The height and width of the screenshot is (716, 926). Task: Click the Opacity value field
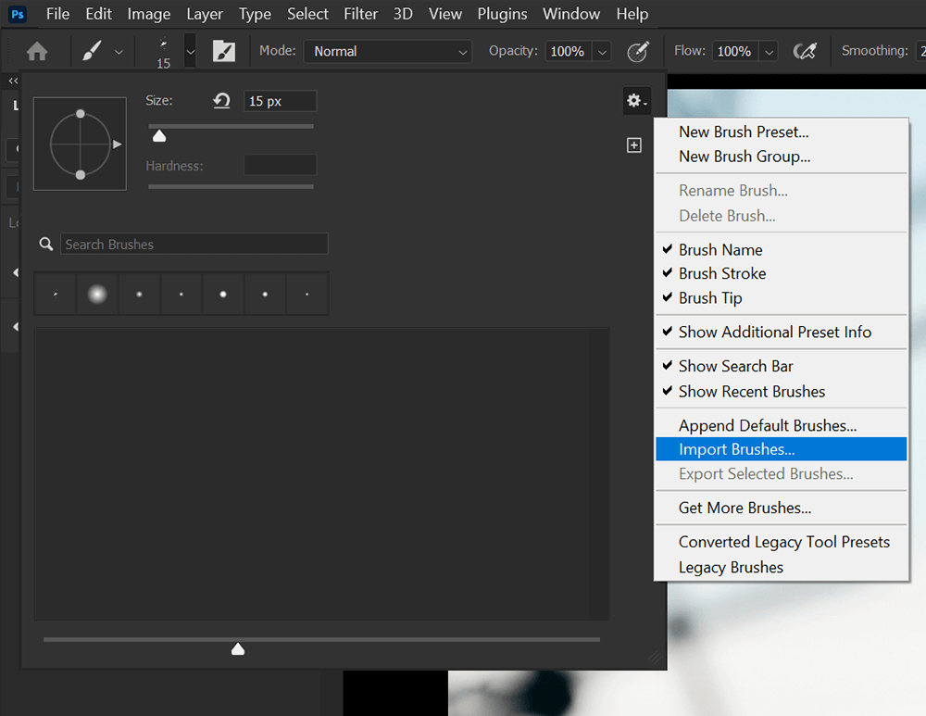569,51
